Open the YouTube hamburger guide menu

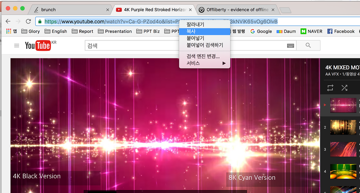point(17,45)
